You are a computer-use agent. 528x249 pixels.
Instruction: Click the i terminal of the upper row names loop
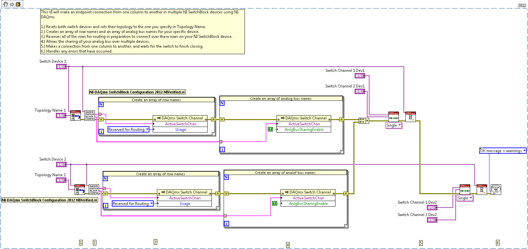(x=101, y=132)
